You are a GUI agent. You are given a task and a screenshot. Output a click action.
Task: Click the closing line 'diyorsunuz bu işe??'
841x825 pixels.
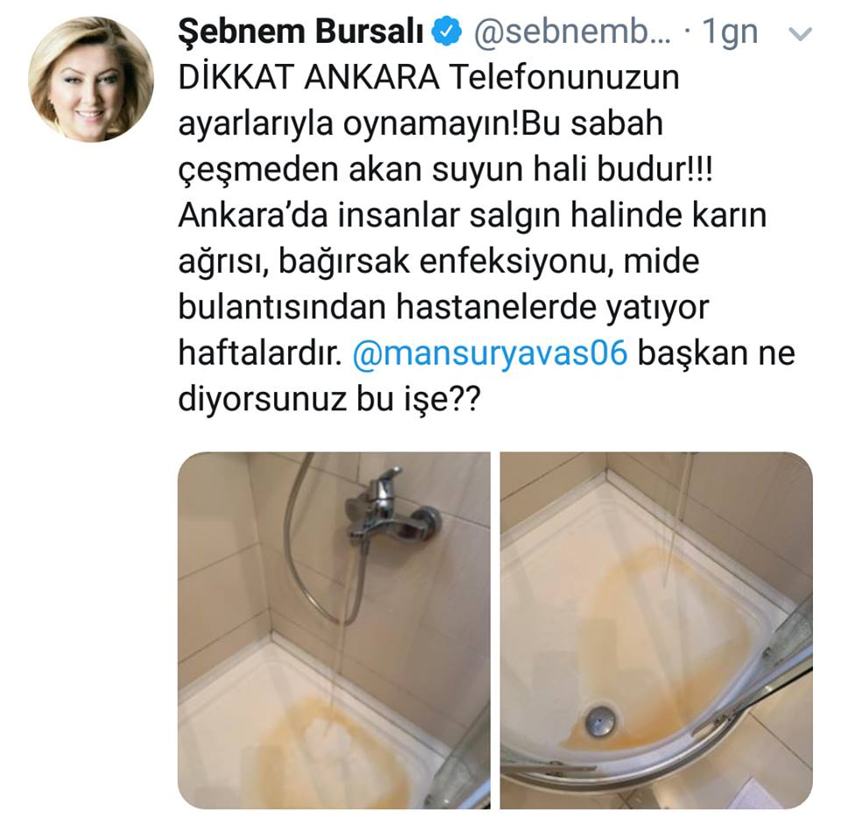[329, 400]
